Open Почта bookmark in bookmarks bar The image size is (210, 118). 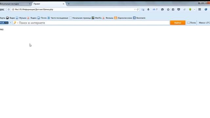(42, 18)
